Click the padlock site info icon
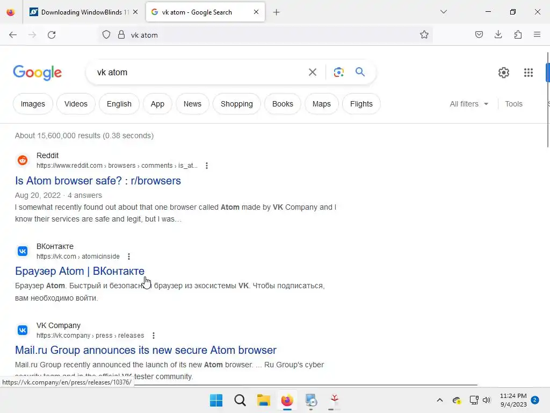Viewport: 550px width, 413px height. [121, 35]
